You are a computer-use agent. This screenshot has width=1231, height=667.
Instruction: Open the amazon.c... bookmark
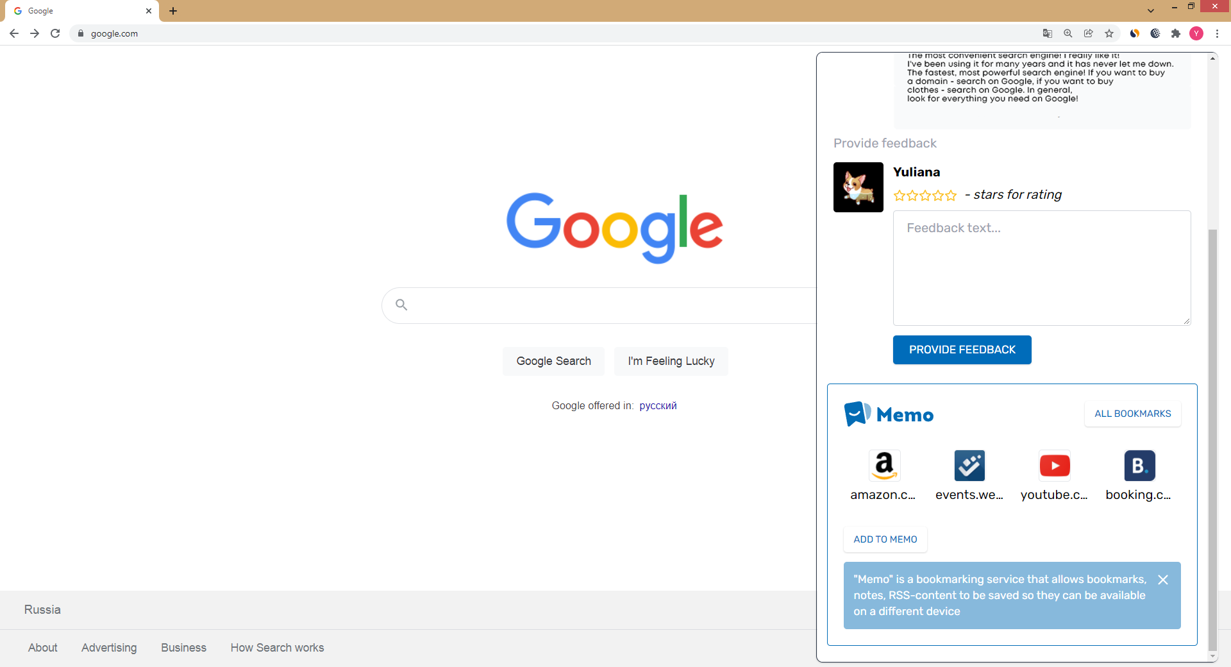click(x=884, y=475)
